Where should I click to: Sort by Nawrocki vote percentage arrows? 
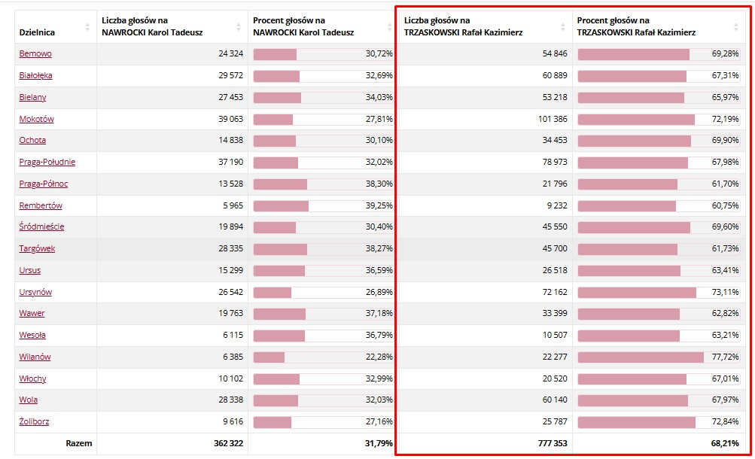[x=389, y=27]
